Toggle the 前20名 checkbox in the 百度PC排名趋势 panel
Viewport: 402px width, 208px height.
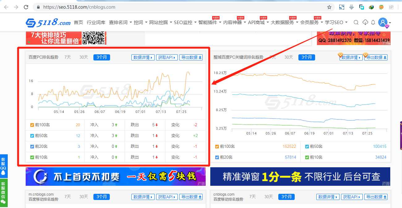click(x=32, y=147)
